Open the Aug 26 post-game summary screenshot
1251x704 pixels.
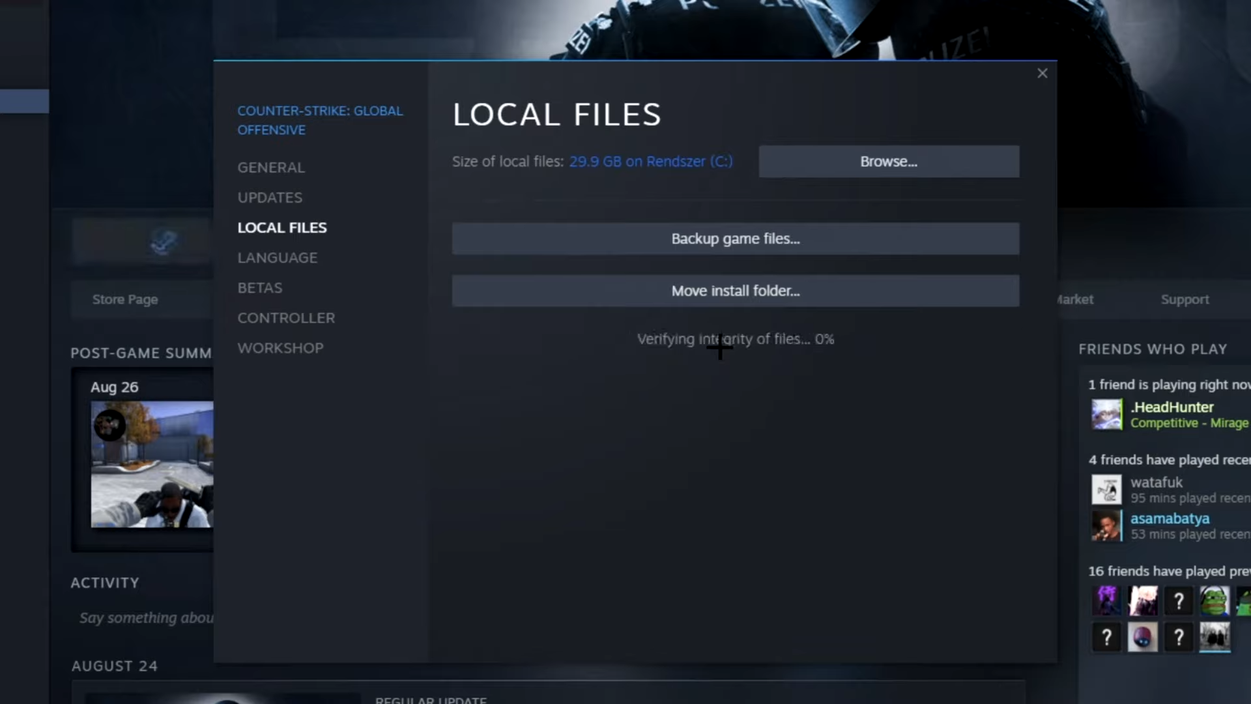(152, 464)
